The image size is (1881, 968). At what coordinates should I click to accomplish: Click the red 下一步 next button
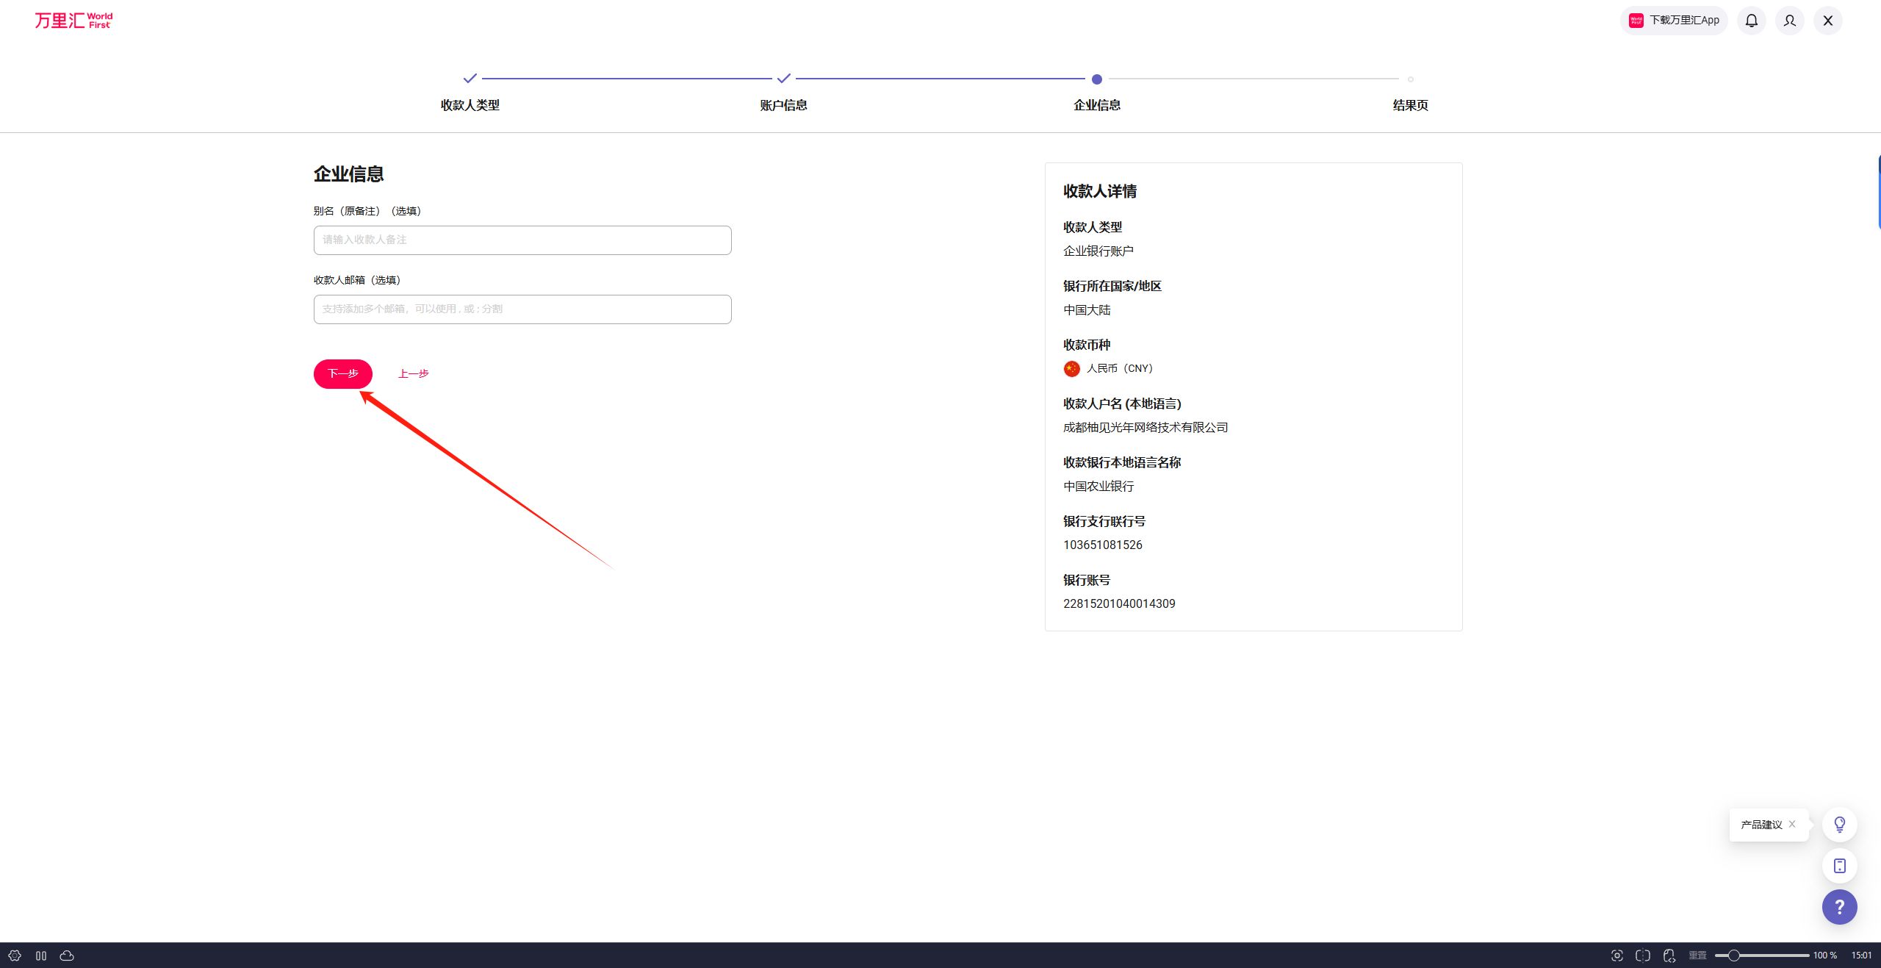point(343,374)
